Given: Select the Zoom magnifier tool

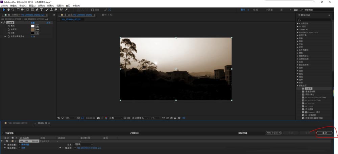Looking at the screenshot, I should [13, 10].
